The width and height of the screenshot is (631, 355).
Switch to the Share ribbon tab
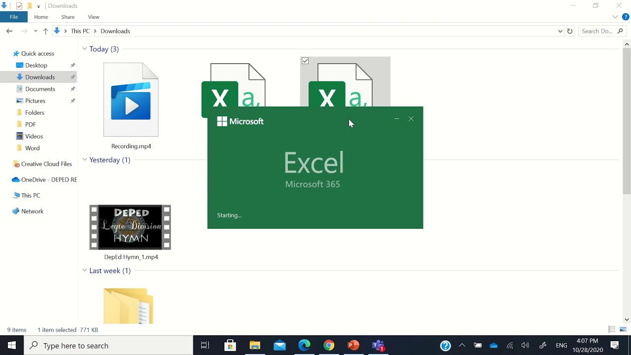(x=68, y=17)
